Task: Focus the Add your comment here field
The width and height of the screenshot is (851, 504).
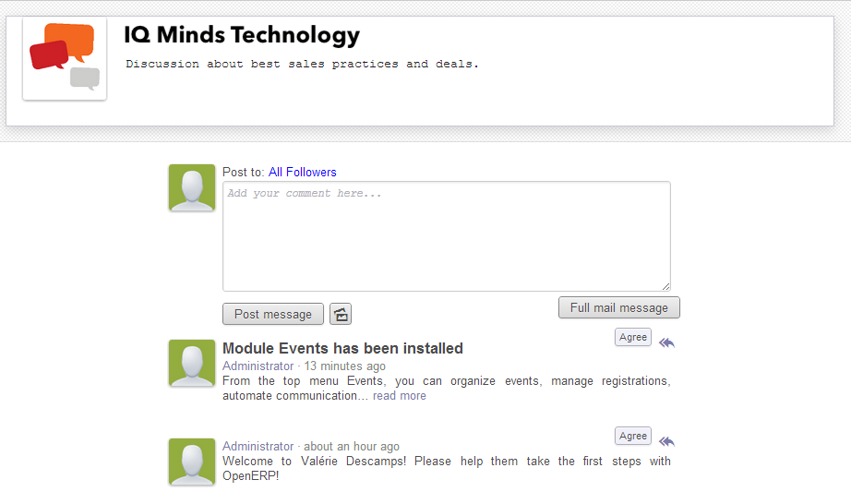Action: coord(447,236)
